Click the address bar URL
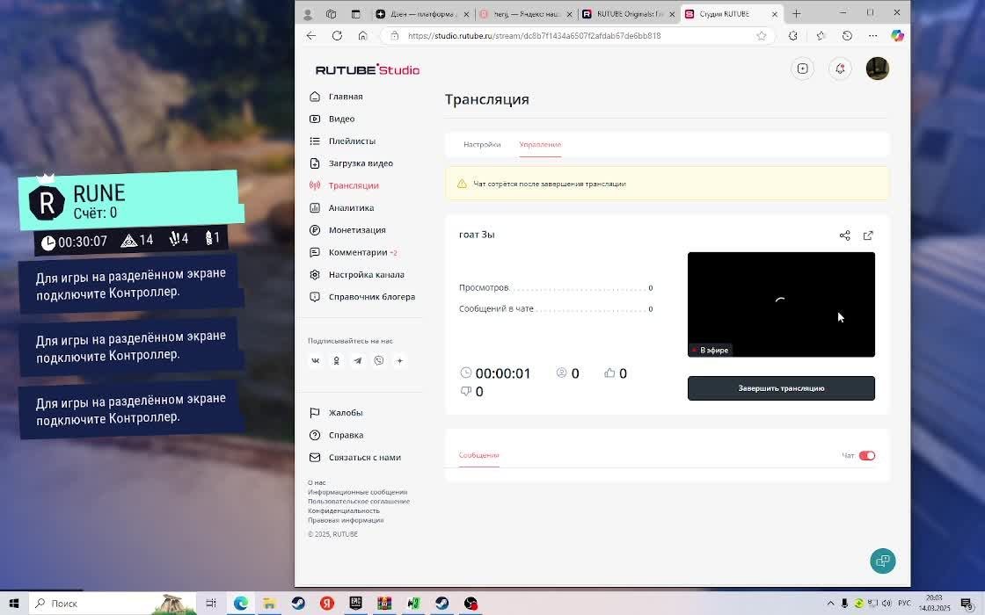Viewport: 985px width, 615px height. (x=534, y=36)
